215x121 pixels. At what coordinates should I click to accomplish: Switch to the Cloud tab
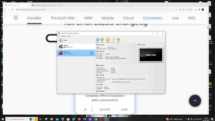tap(128, 18)
